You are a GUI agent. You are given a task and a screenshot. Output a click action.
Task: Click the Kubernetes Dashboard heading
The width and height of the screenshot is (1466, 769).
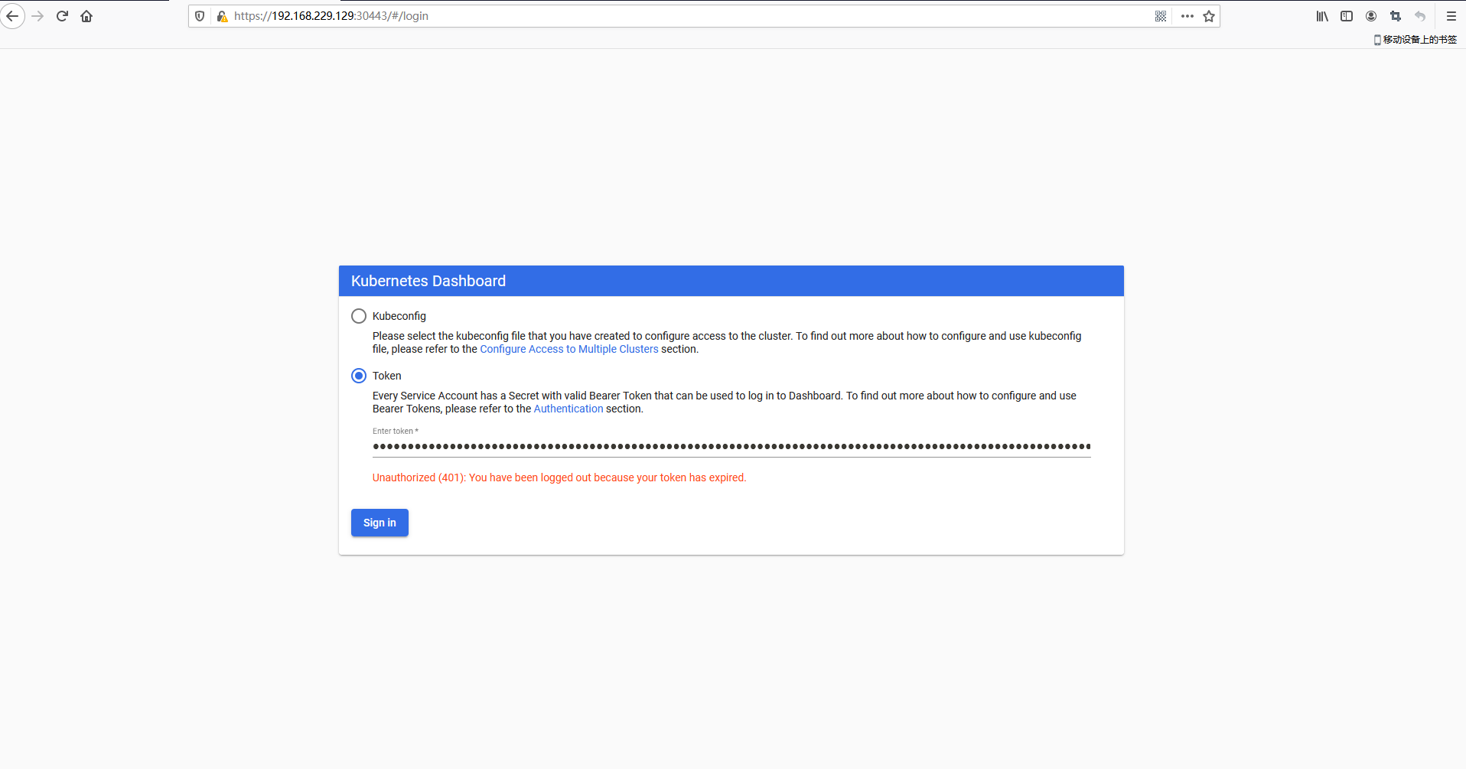[428, 281]
